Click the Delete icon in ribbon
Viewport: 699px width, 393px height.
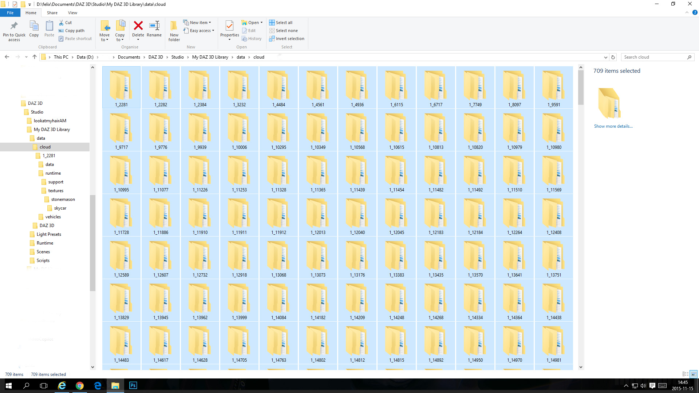138,26
